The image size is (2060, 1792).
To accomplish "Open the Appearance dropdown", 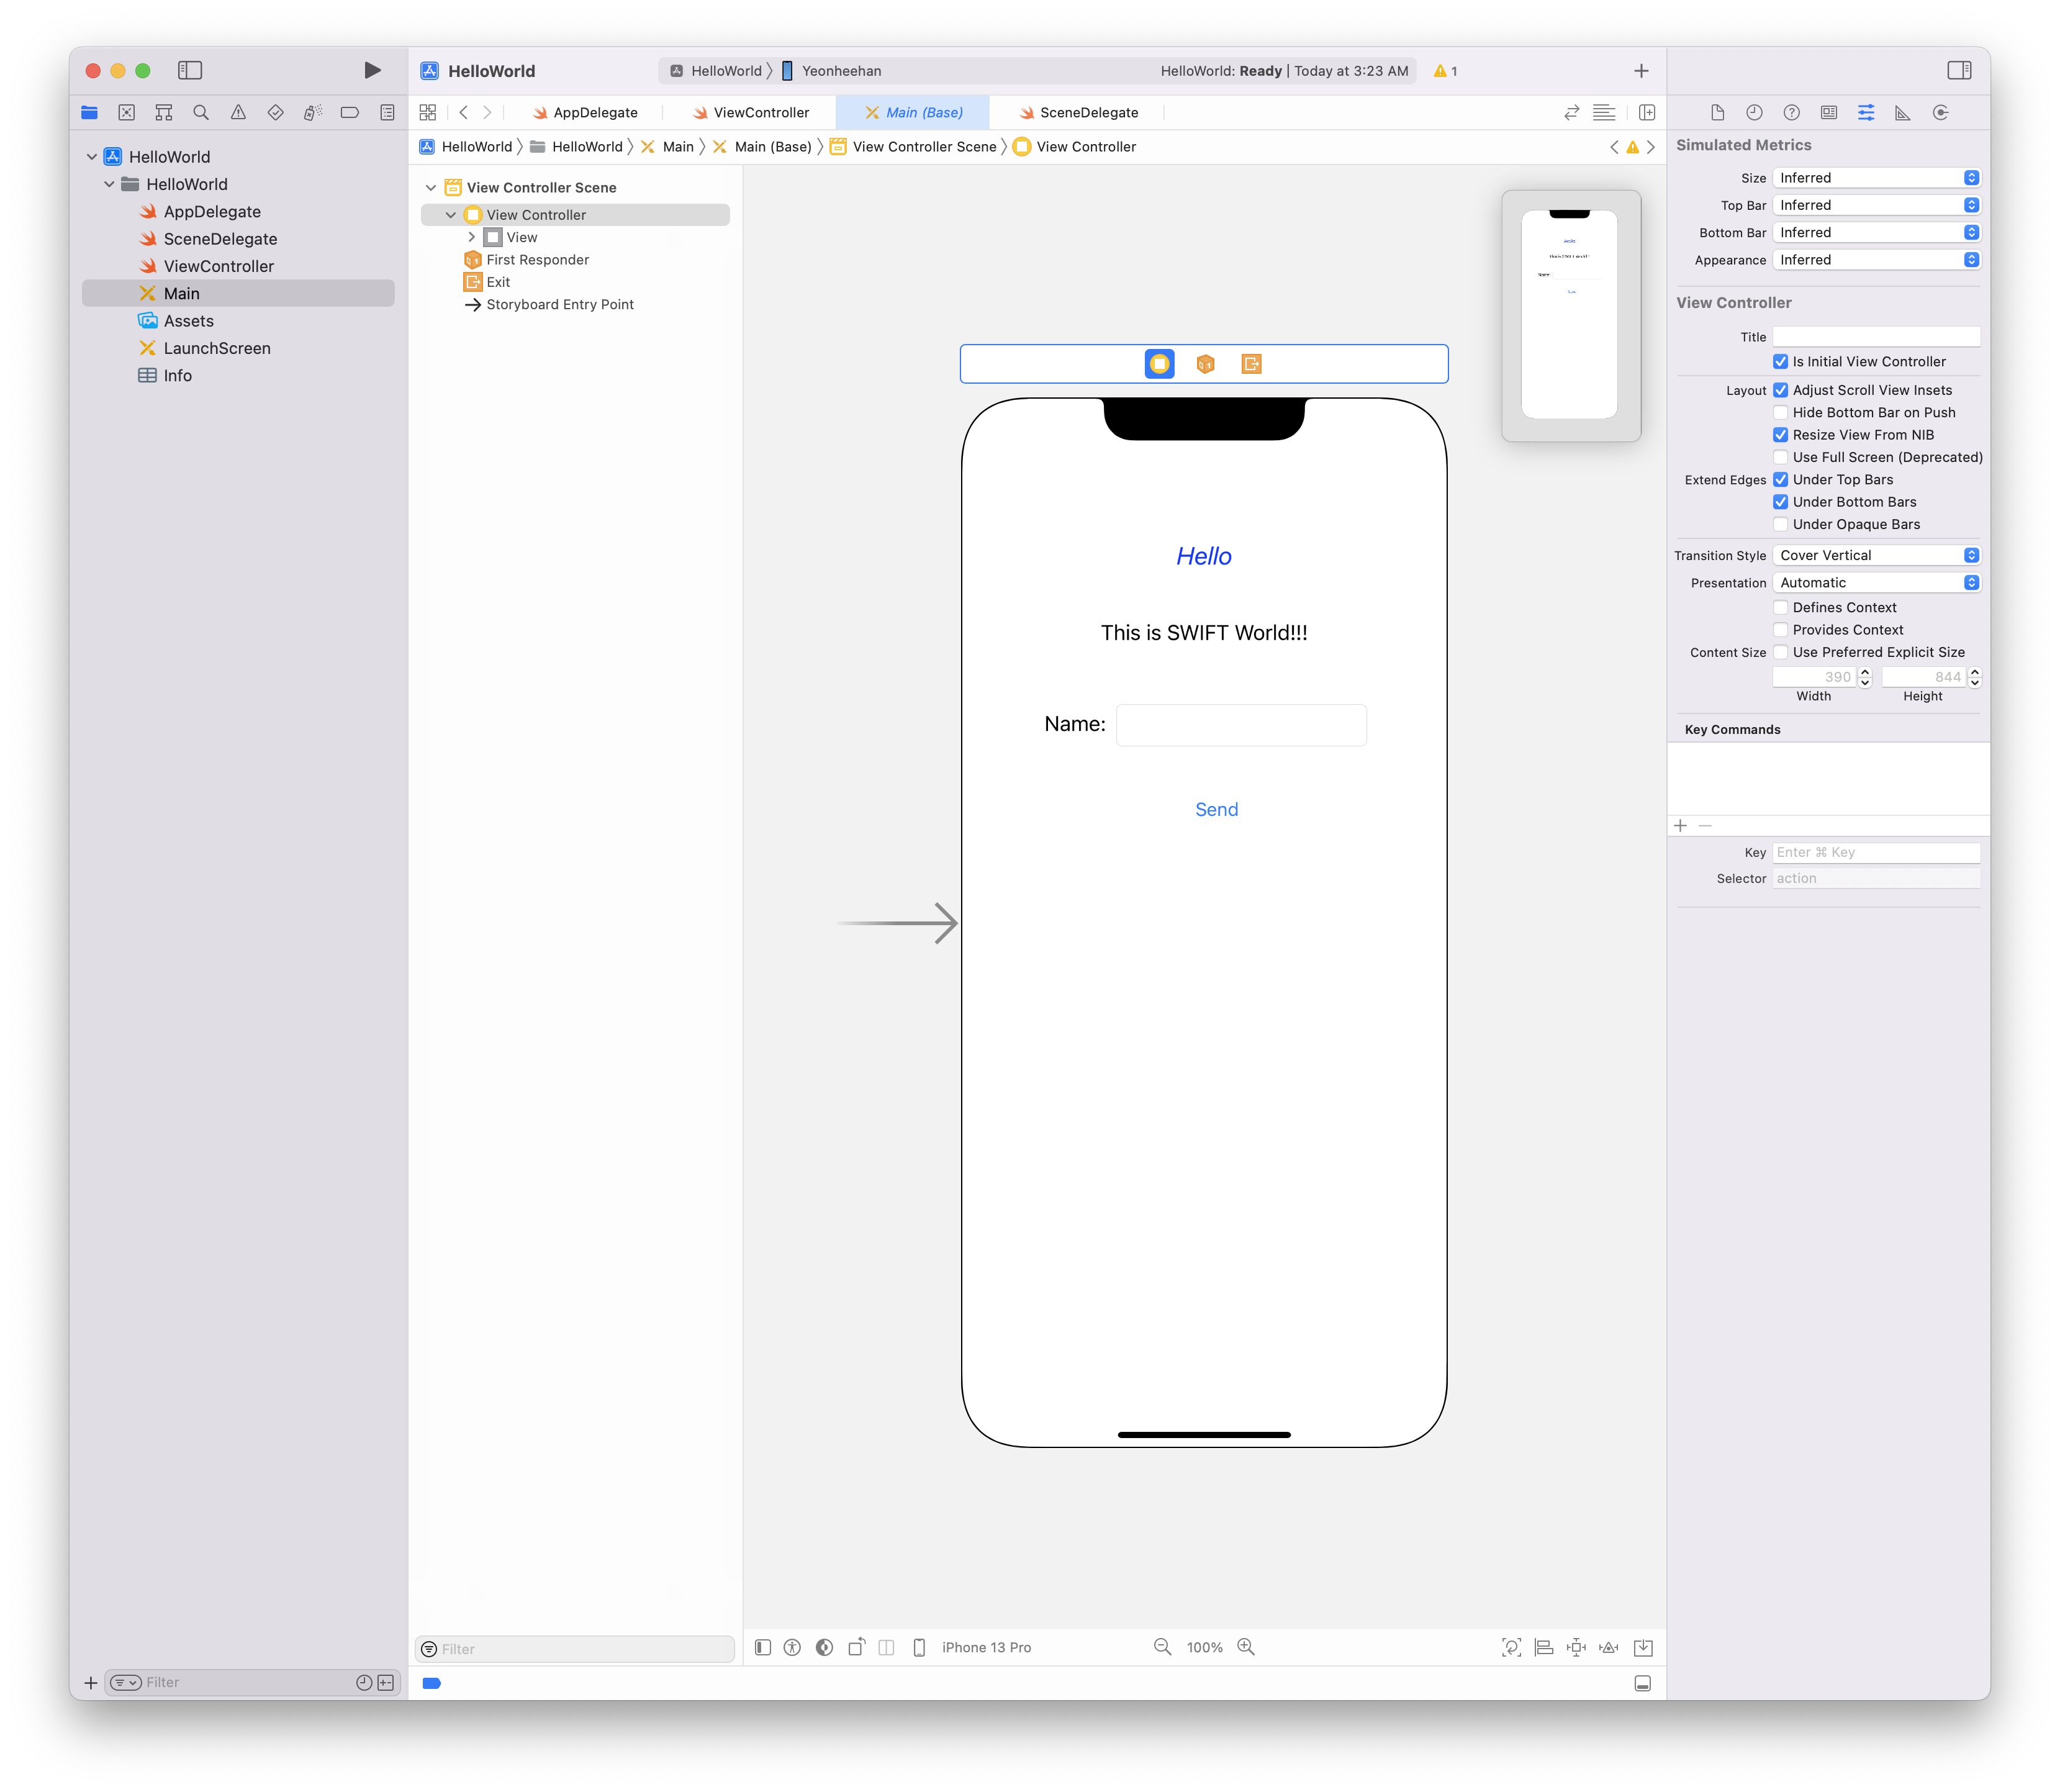I will pos(1876,260).
